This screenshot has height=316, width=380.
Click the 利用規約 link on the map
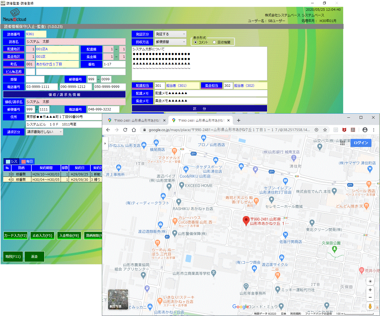click(296, 314)
